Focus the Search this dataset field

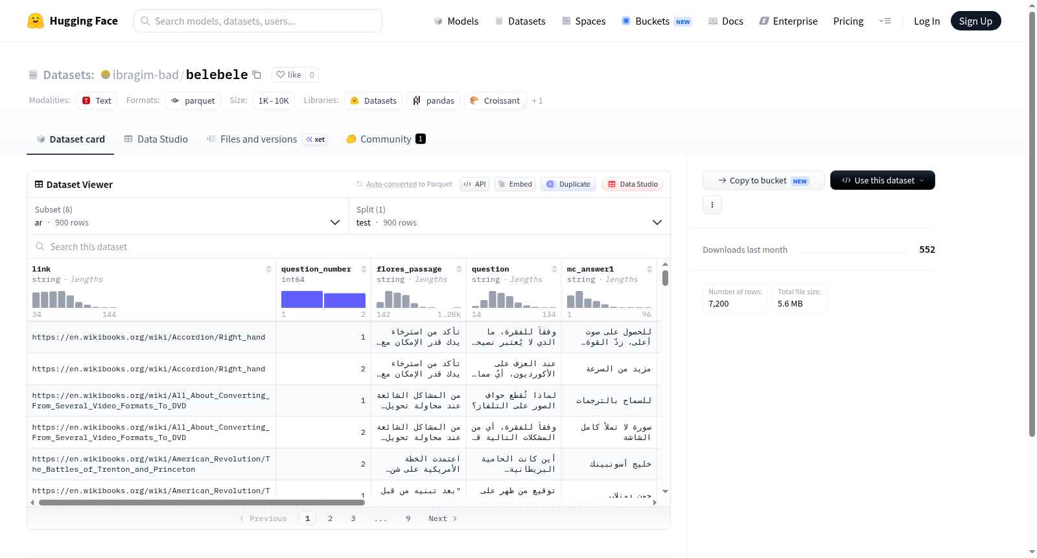[x=349, y=247]
